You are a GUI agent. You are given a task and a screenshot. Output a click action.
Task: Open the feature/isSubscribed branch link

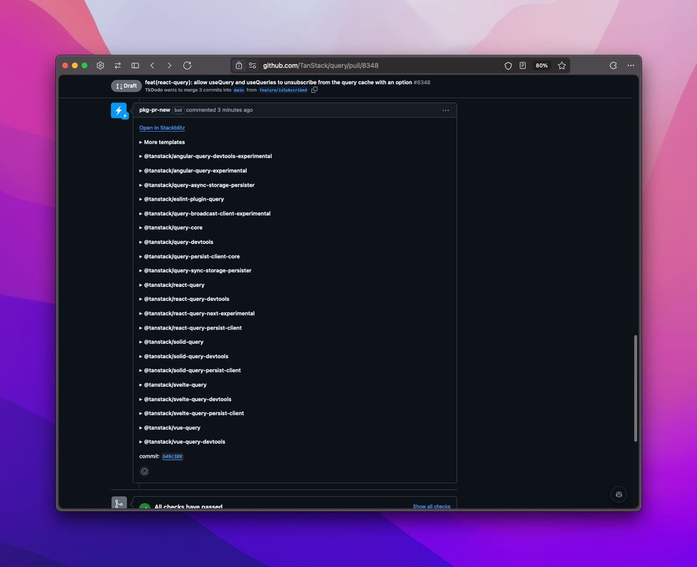(x=283, y=90)
